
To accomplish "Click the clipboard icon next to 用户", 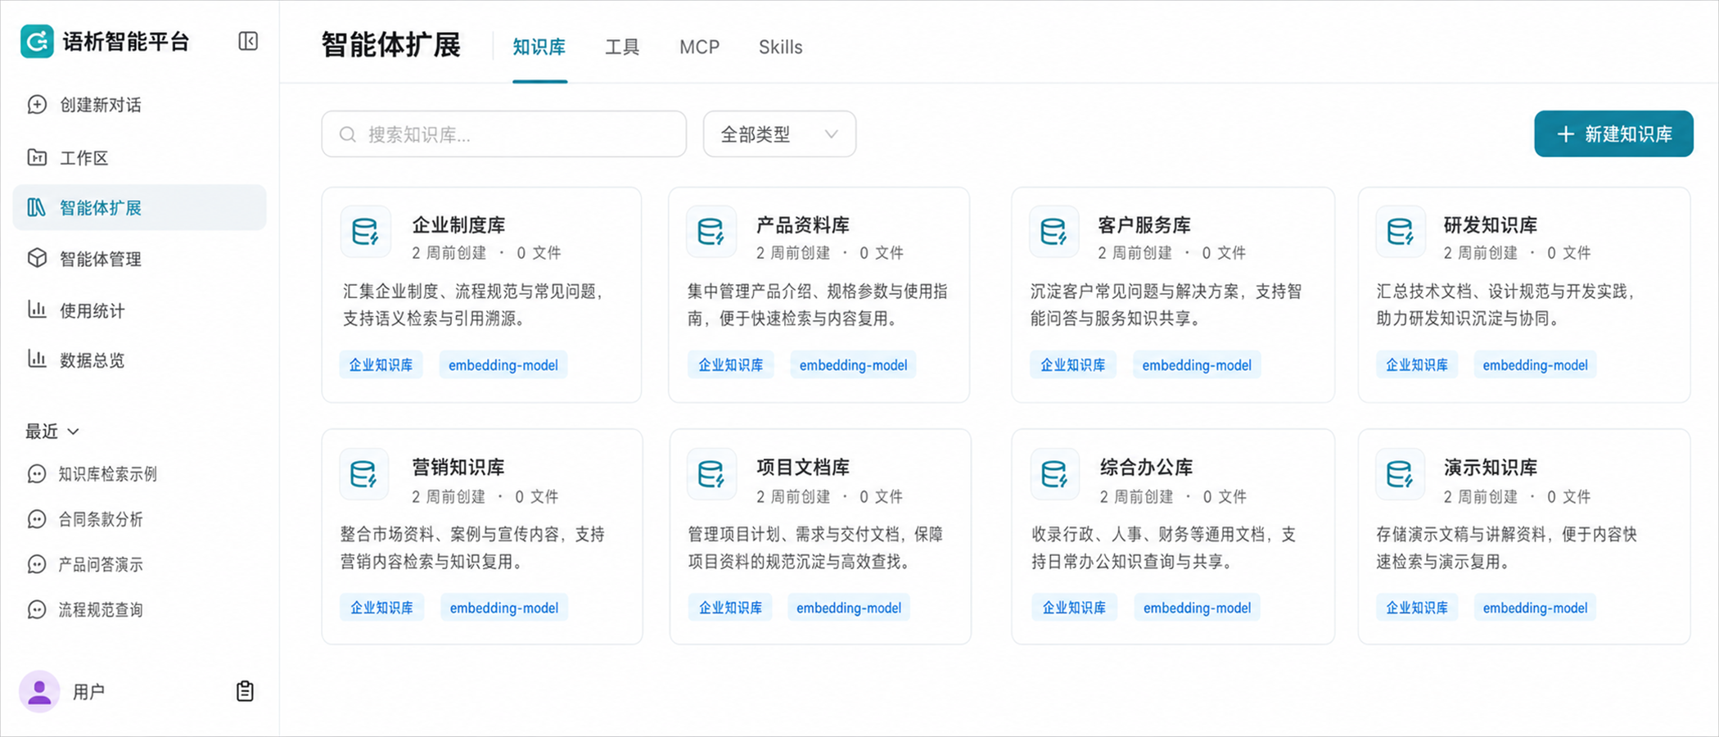I will point(245,691).
